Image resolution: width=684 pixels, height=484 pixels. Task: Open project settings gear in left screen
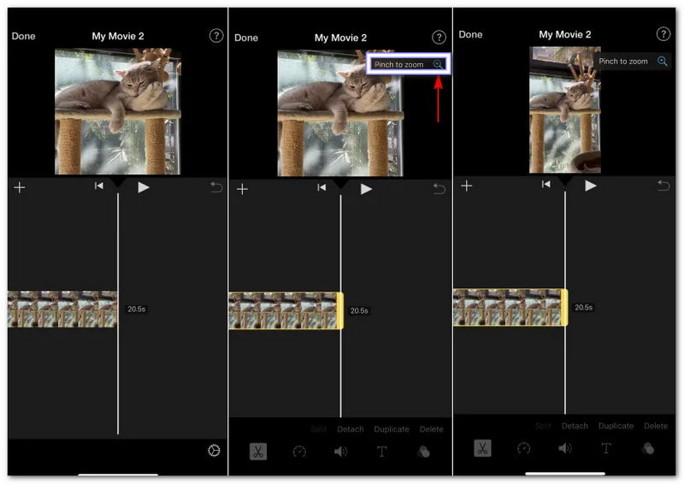214,451
